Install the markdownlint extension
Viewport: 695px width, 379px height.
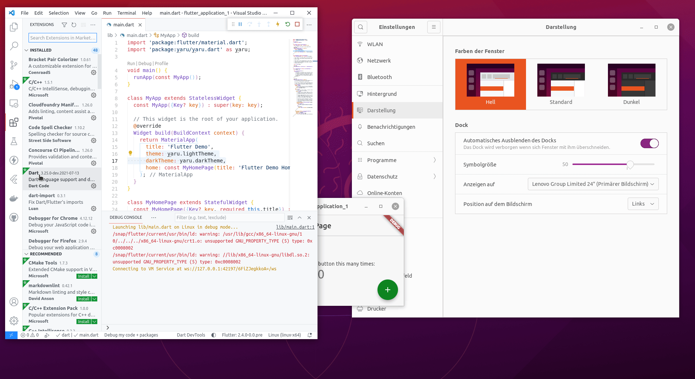click(84, 299)
